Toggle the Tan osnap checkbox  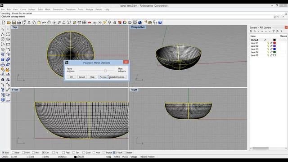coord(74,153)
